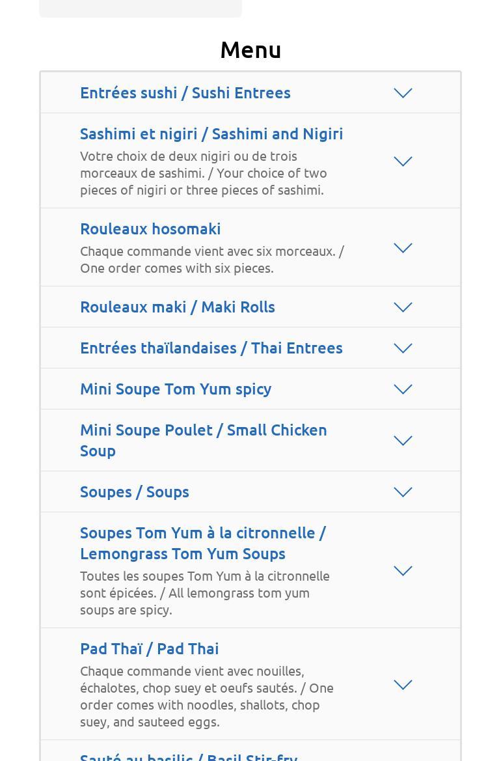Expand Rouleaux maki / Maki Rolls
Viewport: 501px width, 761px height.
pos(177,307)
